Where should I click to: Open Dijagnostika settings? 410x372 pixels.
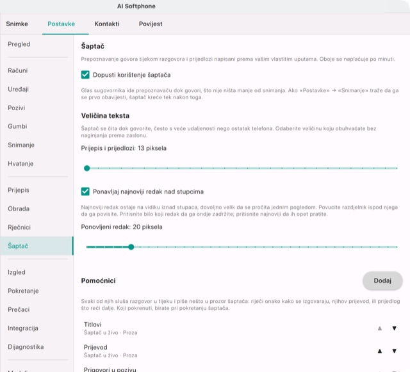click(37, 347)
